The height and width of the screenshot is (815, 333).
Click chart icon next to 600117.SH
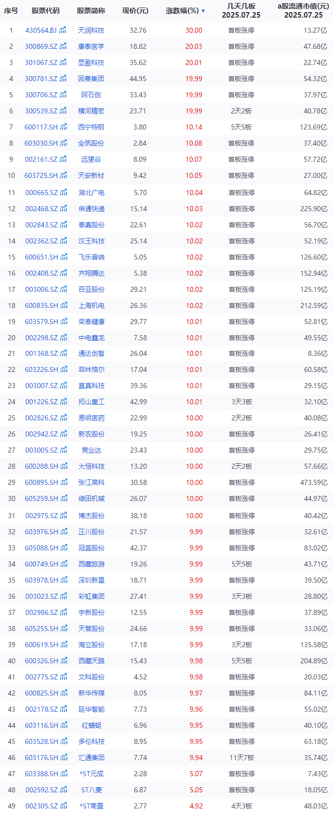[x=63, y=127]
